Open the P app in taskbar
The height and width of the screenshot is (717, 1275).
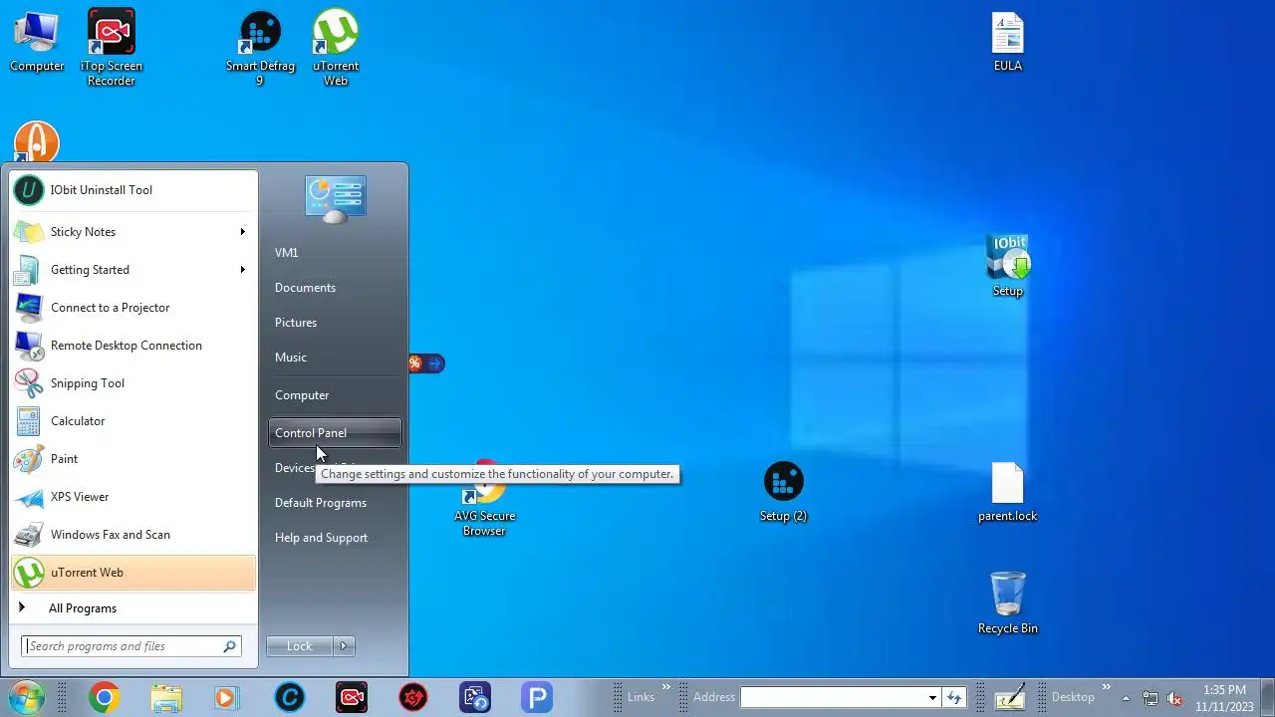coord(537,697)
